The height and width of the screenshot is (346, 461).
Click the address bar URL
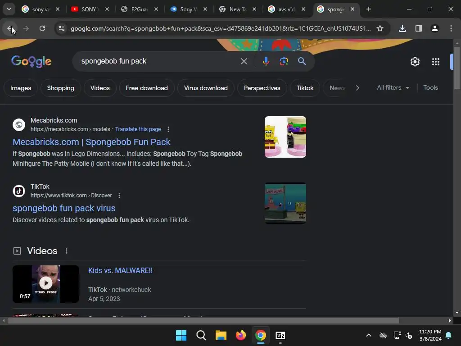(221, 28)
